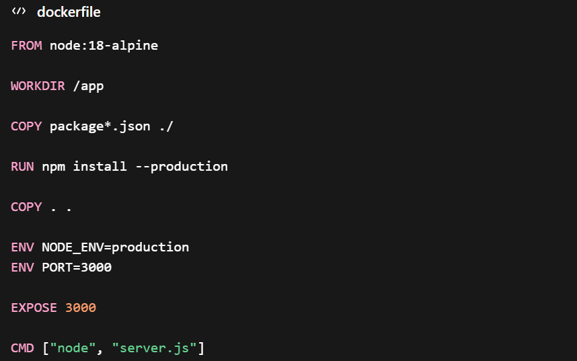Screen dimensions: 577x361
Task: Click the package*.json text
Action: pyautogui.click(x=100, y=126)
